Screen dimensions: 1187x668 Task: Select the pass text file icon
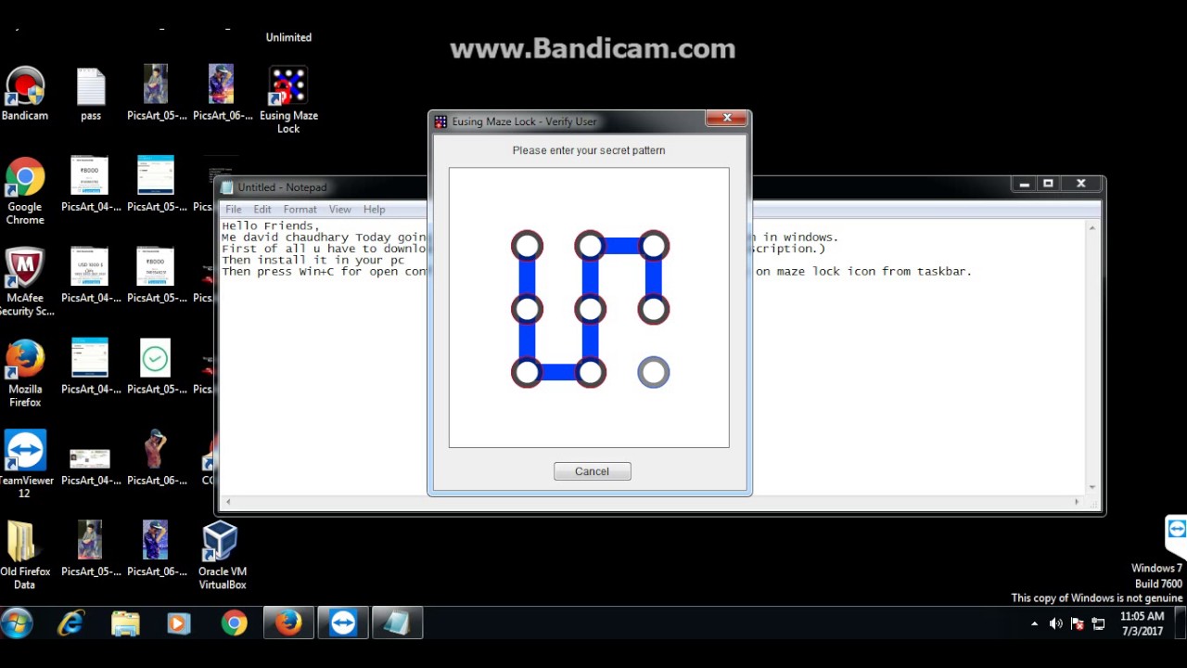[91, 94]
